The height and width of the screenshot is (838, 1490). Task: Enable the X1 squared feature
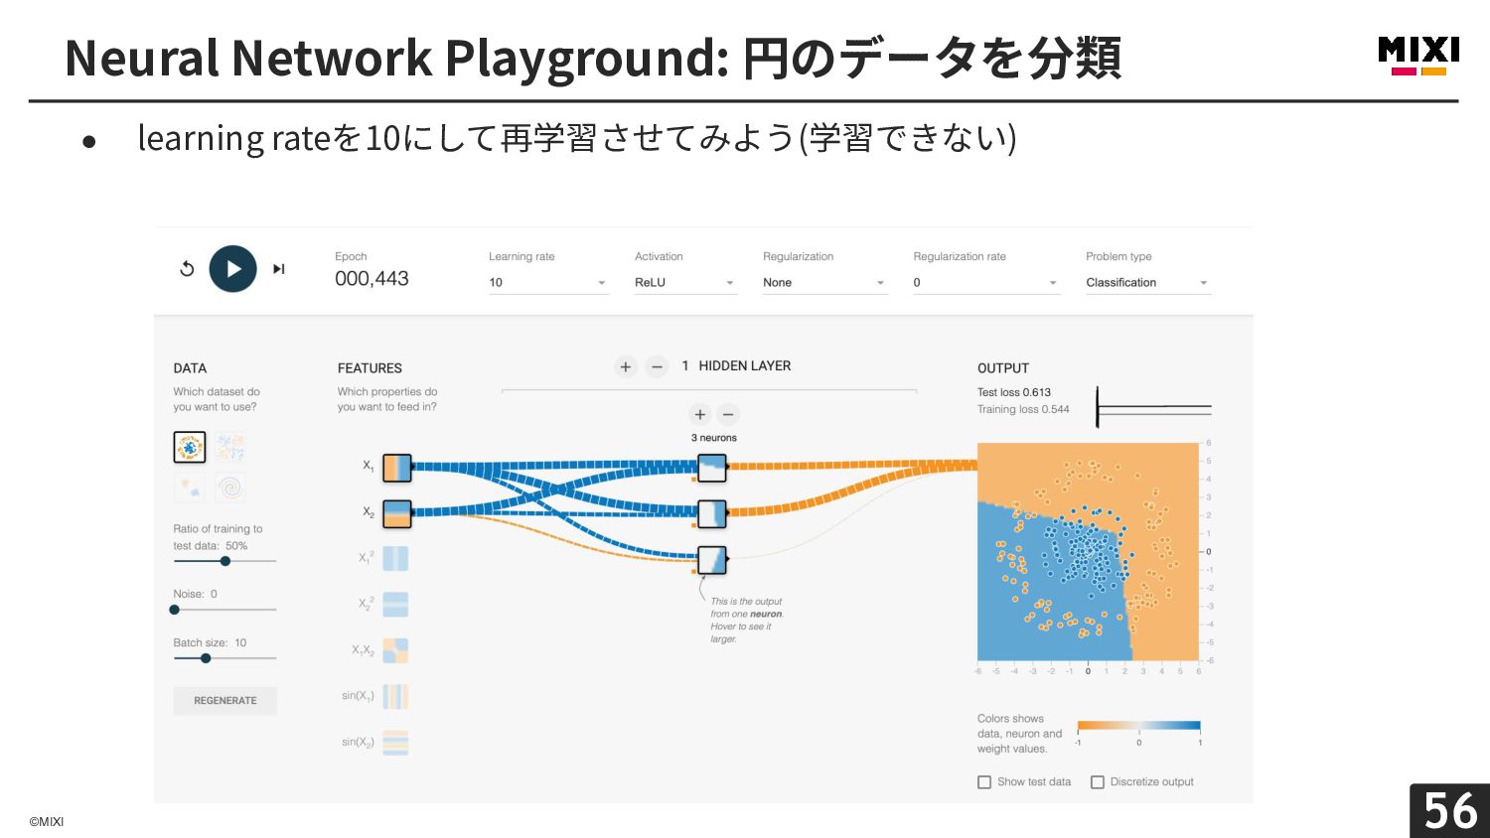pyautogui.click(x=395, y=558)
